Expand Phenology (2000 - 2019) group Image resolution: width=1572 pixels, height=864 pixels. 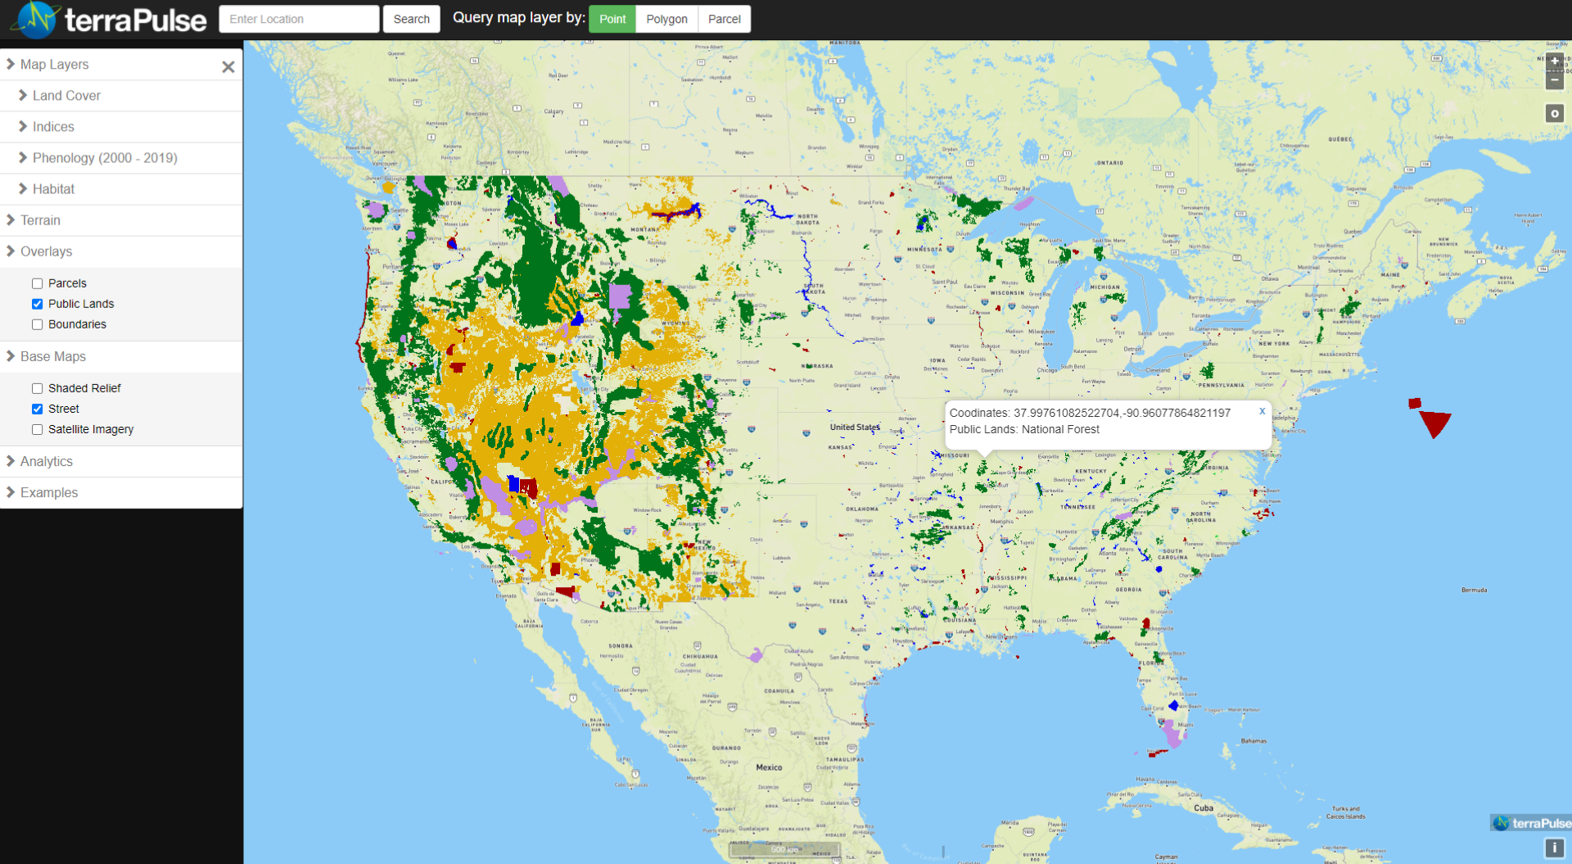point(121,158)
